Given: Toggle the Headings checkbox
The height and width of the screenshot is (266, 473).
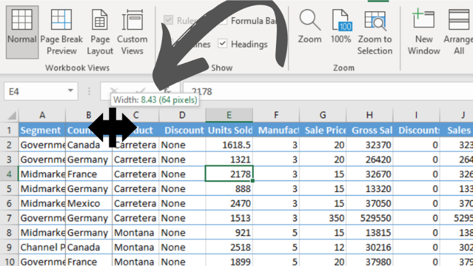Looking at the screenshot, I should [x=223, y=43].
